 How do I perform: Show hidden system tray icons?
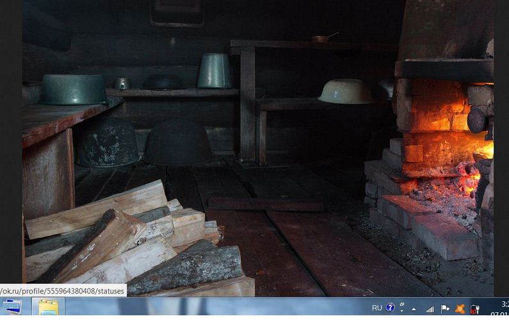pyautogui.click(x=414, y=309)
